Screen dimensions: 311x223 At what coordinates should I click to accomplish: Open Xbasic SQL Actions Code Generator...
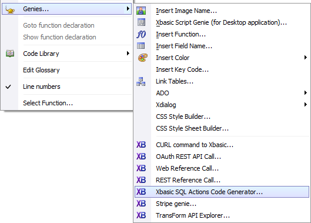[x=222, y=192]
